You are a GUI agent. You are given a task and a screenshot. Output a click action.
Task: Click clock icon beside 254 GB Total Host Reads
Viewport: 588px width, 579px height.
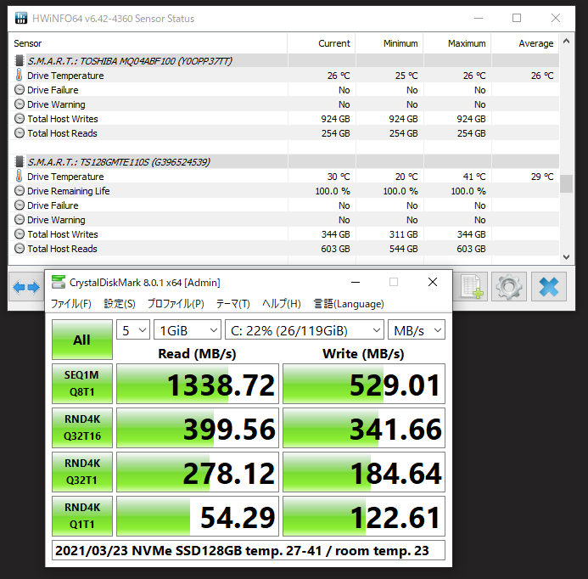[x=20, y=132]
